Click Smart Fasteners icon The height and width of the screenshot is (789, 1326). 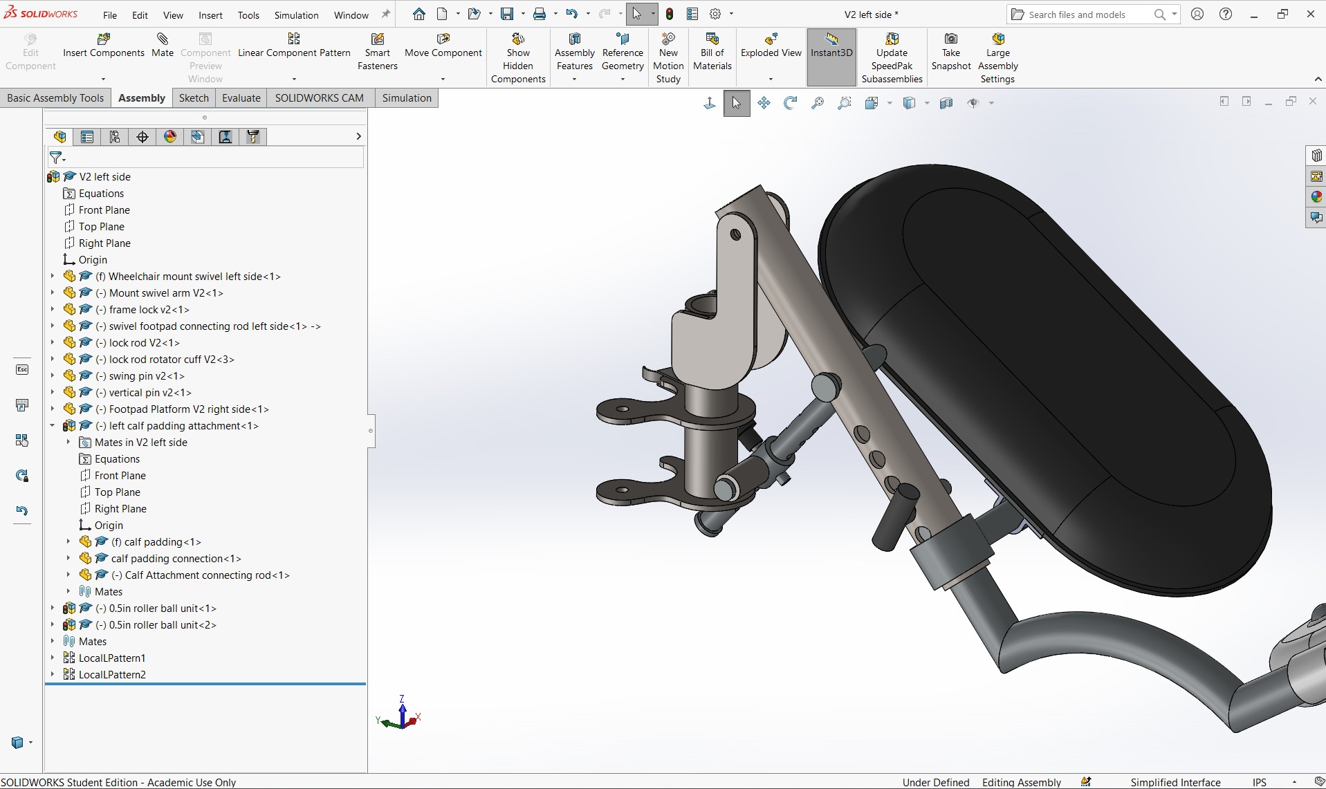coord(378,52)
